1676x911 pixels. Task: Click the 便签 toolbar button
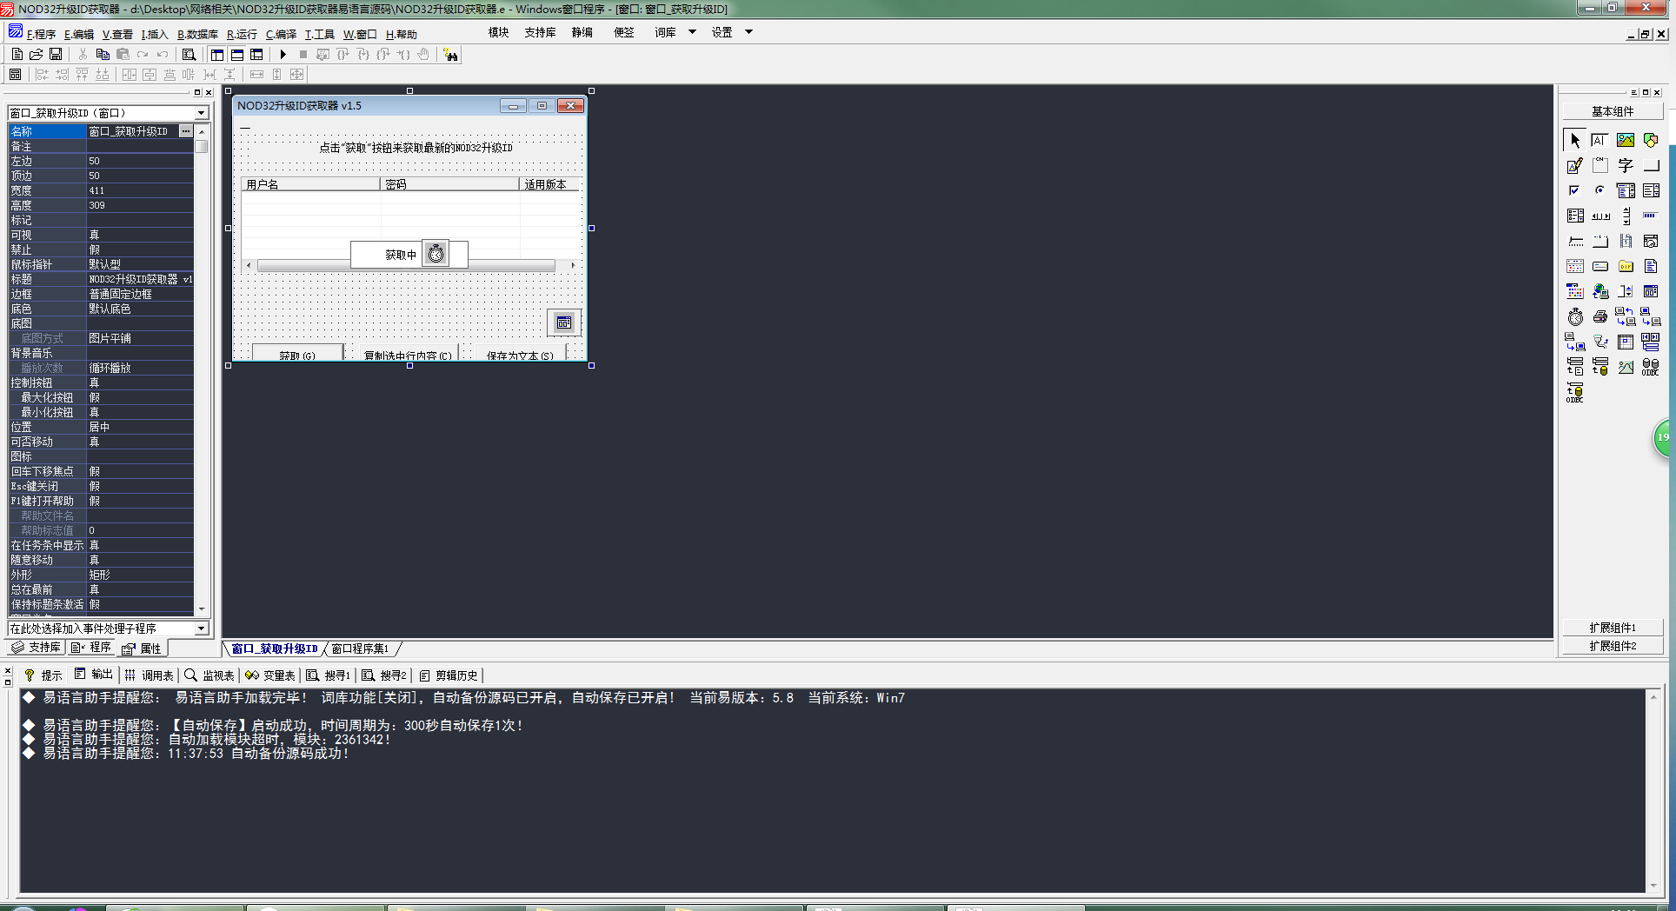(623, 32)
